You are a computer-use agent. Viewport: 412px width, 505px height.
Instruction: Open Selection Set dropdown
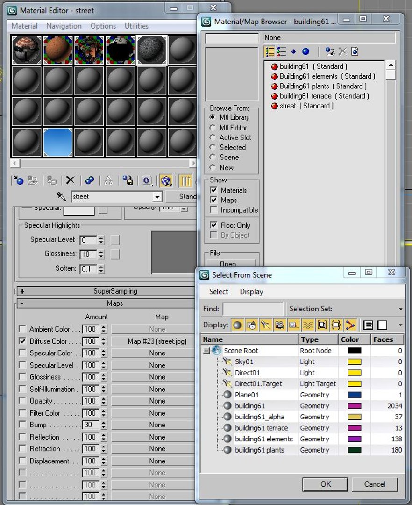(x=400, y=309)
